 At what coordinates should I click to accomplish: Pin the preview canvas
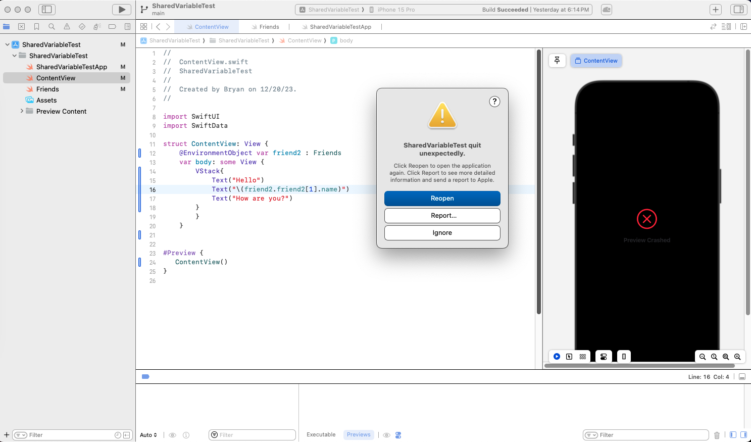pyautogui.click(x=557, y=61)
